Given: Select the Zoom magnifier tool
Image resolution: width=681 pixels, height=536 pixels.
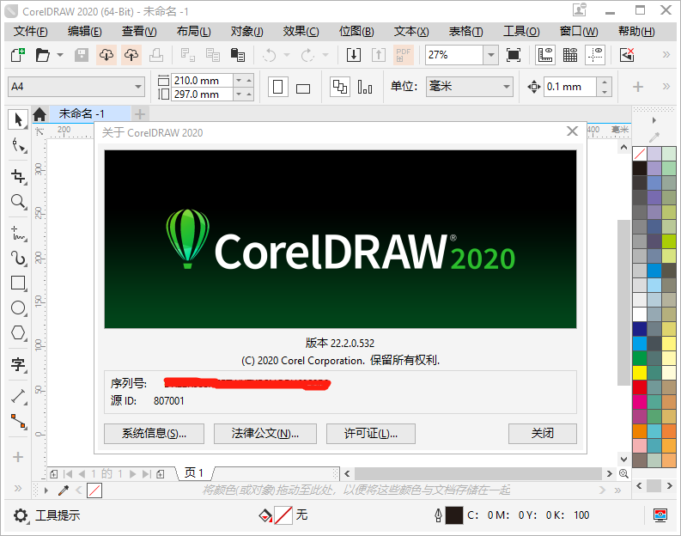Looking at the screenshot, I should click(18, 202).
